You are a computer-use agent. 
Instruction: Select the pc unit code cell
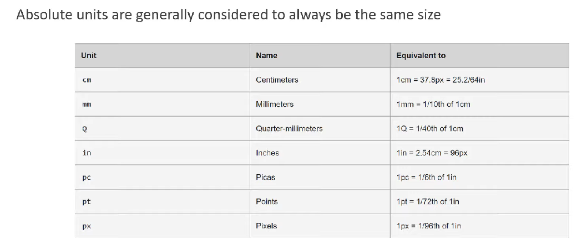tap(86, 178)
